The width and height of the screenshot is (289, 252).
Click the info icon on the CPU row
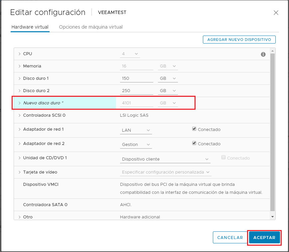pyautogui.click(x=263, y=54)
